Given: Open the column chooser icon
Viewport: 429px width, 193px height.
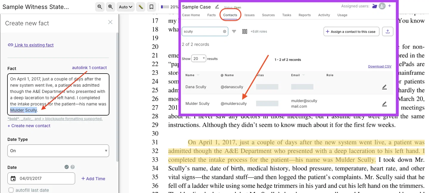Looking at the screenshot, I should click(x=245, y=32).
